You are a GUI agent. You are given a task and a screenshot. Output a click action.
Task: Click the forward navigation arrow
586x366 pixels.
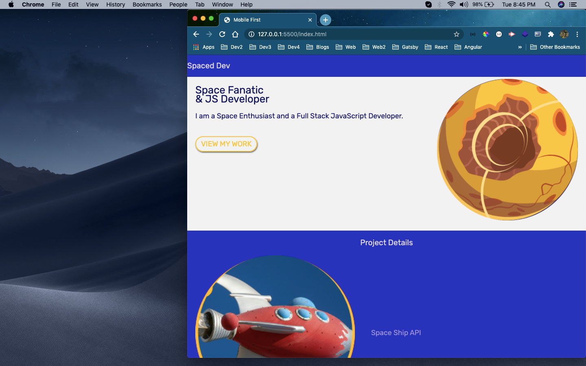(209, 34)
